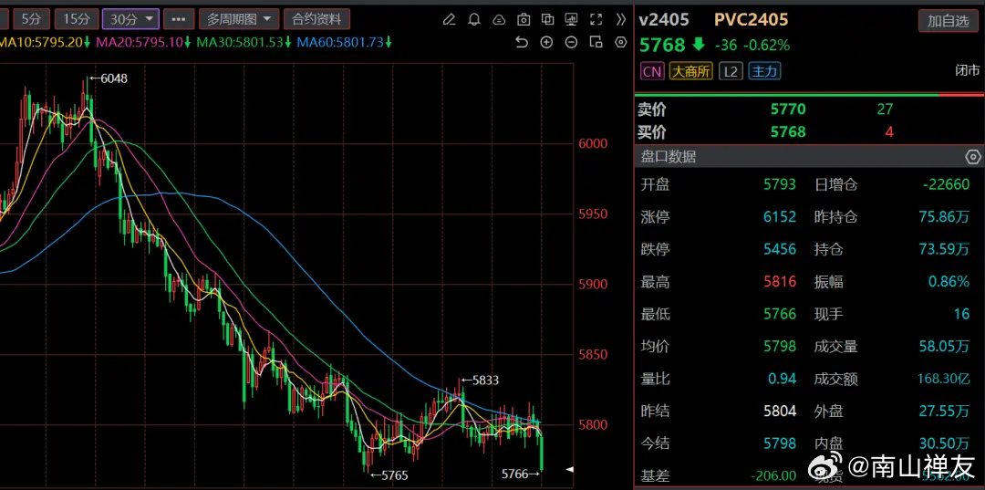Viewport: 985px width, 490px height.
Task: Click the L2 level tag
Action: (x=730, y=71)
